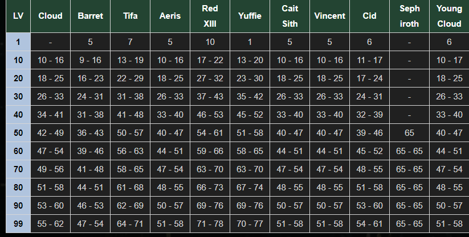The height and width of the screenshot is (237, 469).
Task: Click the Red XIII column header
Action: [210, 16]
